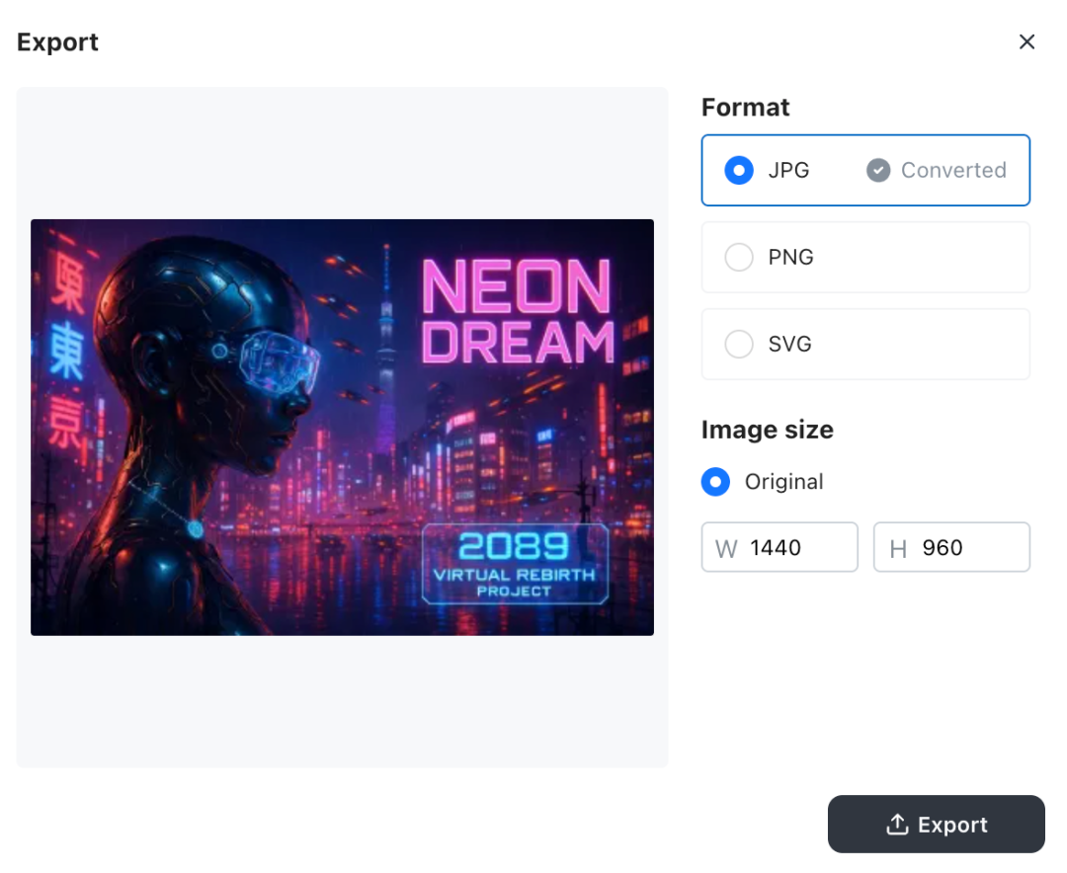The image size is (1067, 873).
Task: Click the height field showing 960
Action: (x=951, y=547)
